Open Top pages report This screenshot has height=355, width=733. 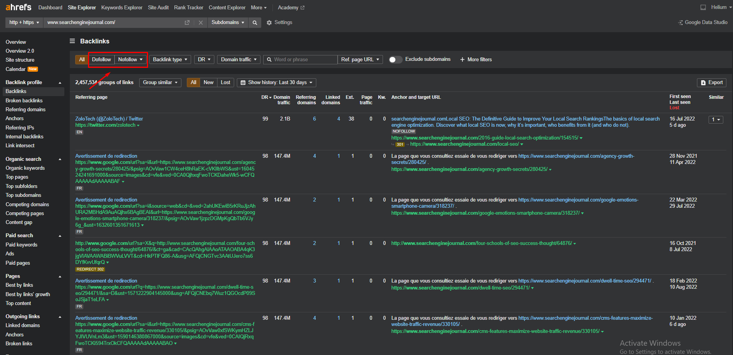pyautogui.click(x=17, y=177)
